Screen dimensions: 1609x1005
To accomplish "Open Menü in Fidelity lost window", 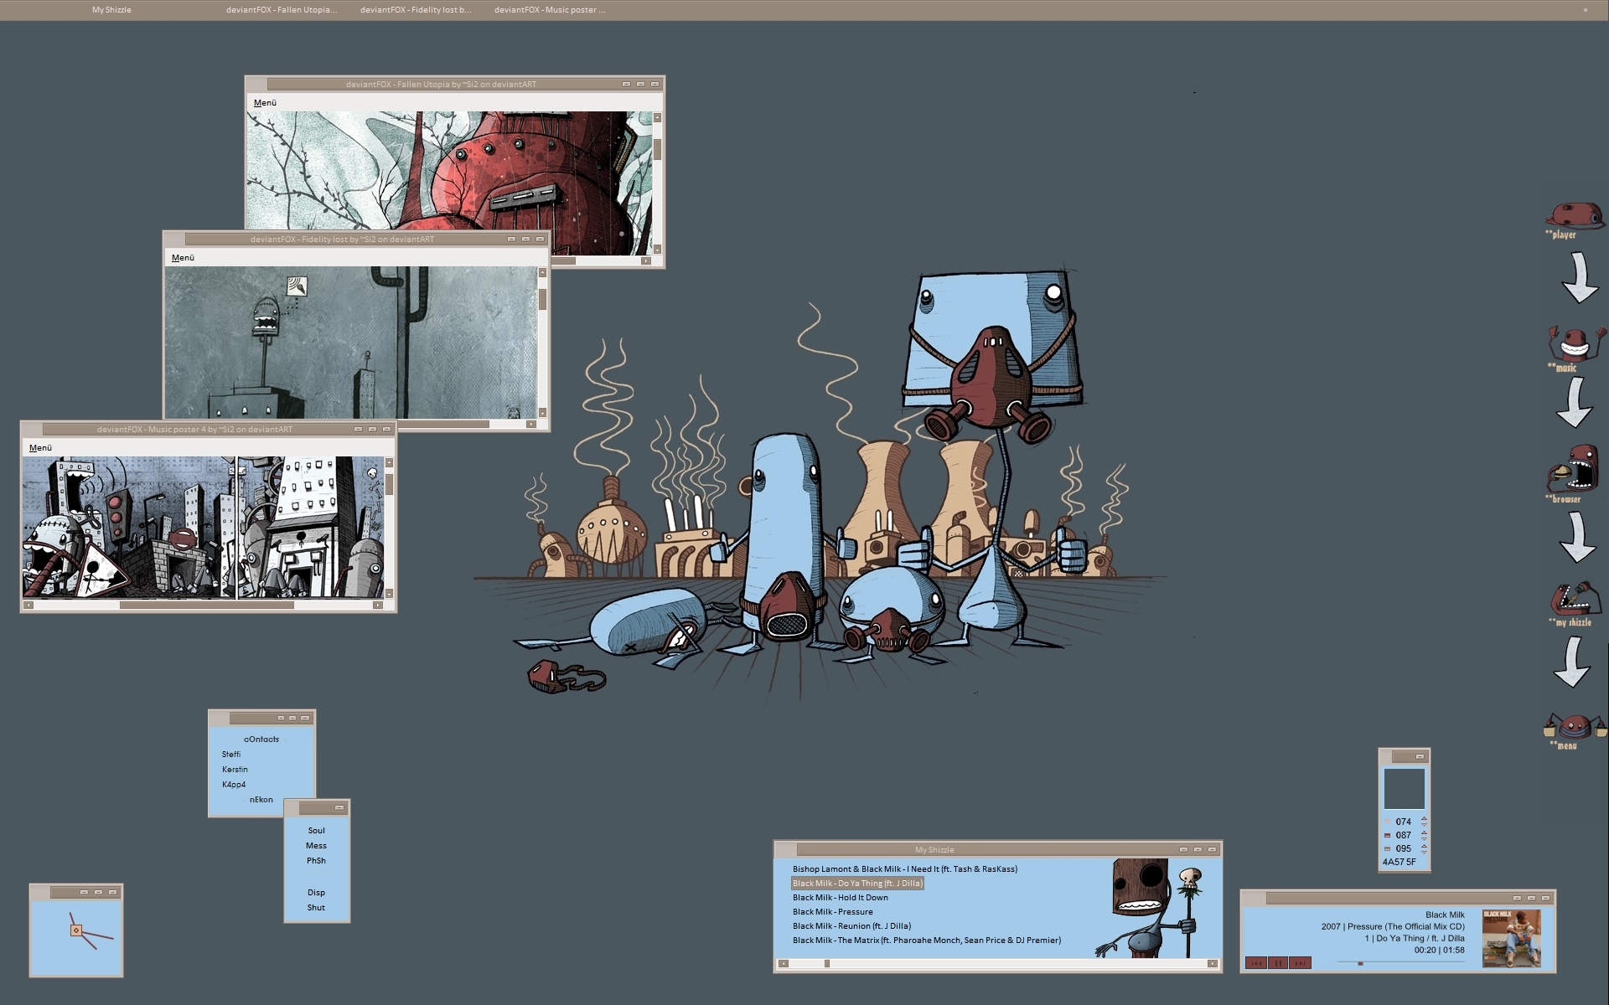I will click(x=183, y=258).
